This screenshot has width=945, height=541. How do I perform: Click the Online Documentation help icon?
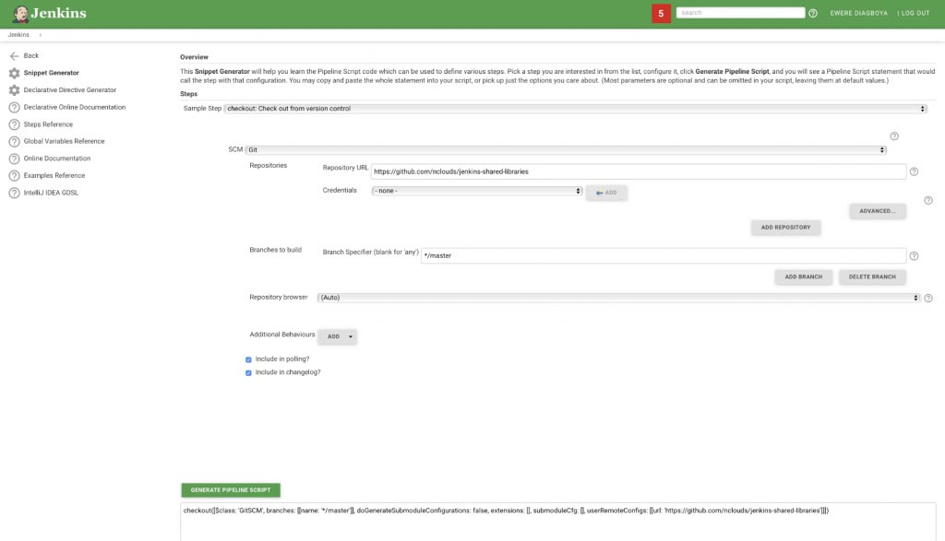14,159
